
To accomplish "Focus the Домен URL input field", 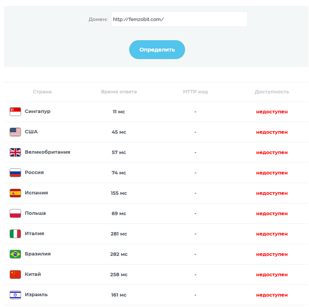I will pyautogui.click(x=179, y=19).
